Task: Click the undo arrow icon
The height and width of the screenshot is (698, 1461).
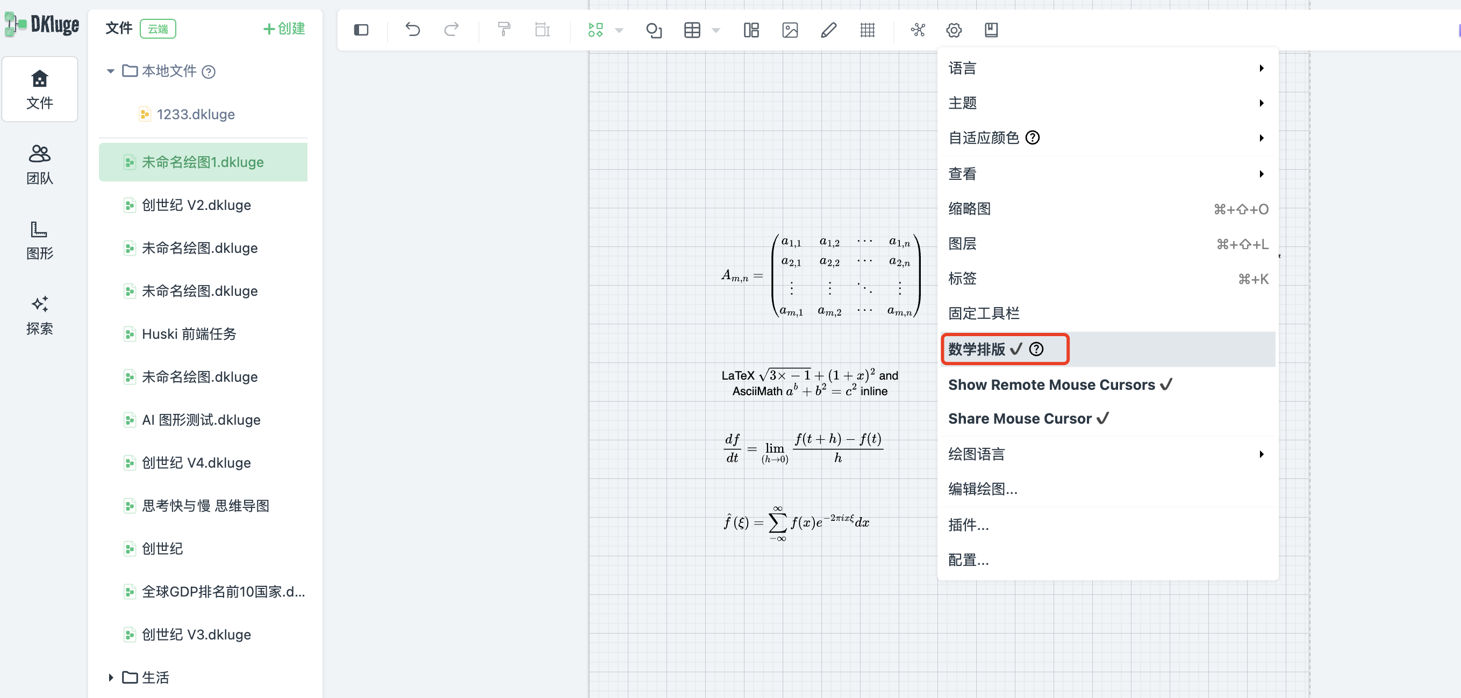Action: tap(412, 30)
